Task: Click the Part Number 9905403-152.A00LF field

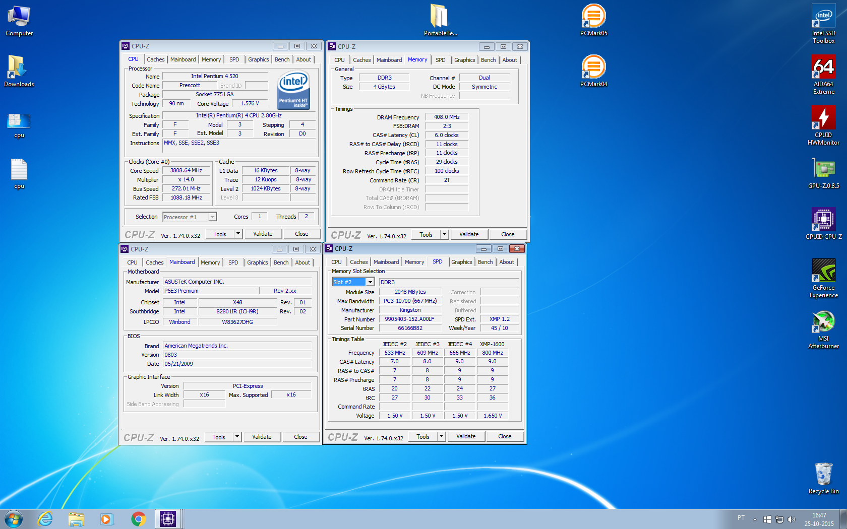Action: pos(410,319)
